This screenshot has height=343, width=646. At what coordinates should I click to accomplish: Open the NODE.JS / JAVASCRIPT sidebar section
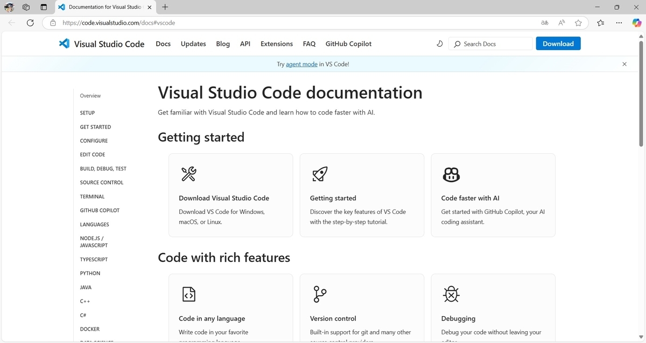tap(94, 241)
